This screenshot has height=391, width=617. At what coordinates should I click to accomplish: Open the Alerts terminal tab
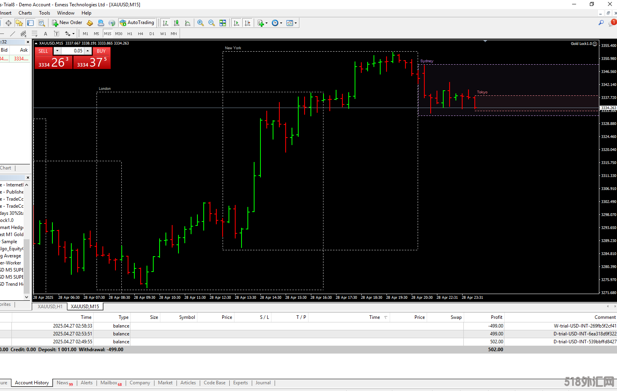[x=87, y=383]
